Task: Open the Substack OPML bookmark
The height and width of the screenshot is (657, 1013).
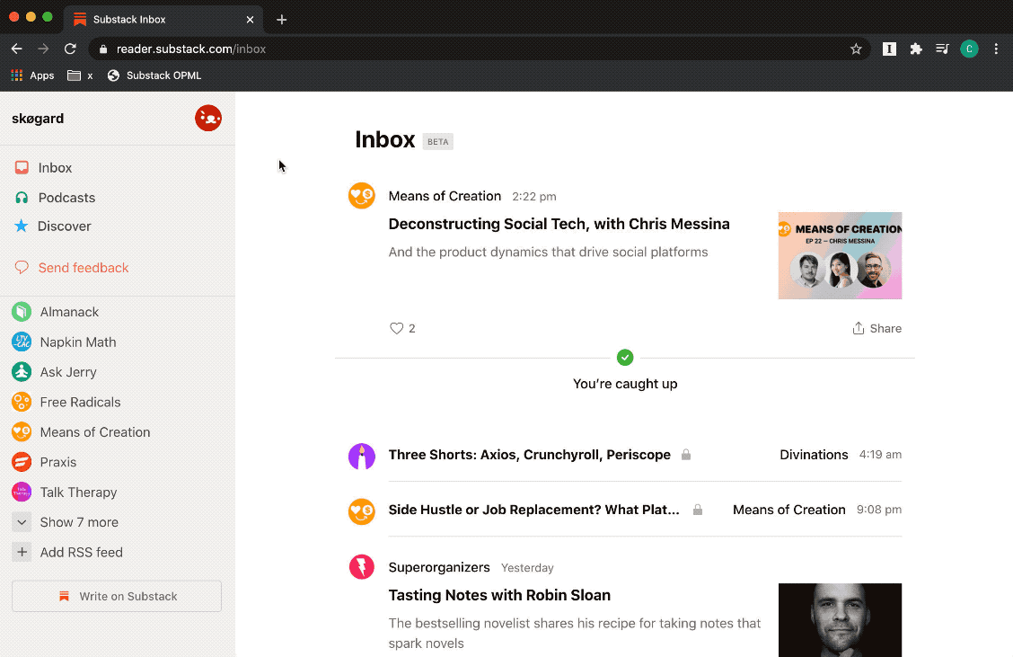Action: (x=154, y=75)
